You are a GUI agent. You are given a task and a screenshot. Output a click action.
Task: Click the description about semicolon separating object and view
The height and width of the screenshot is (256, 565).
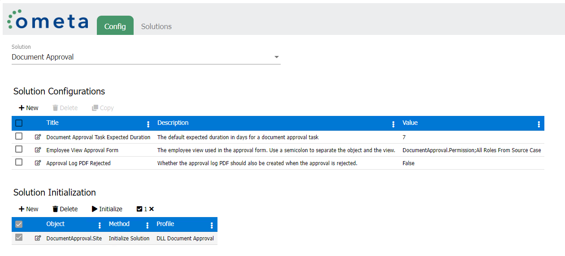[x=276, y=150]
